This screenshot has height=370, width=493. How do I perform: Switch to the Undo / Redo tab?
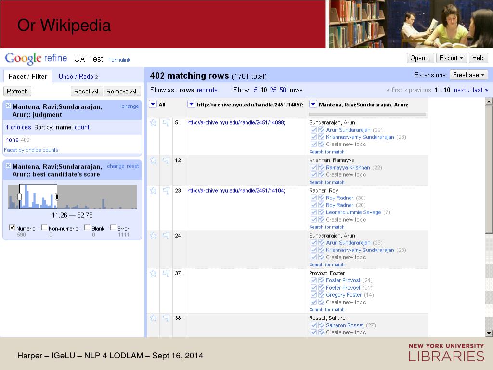click(78, 77)
